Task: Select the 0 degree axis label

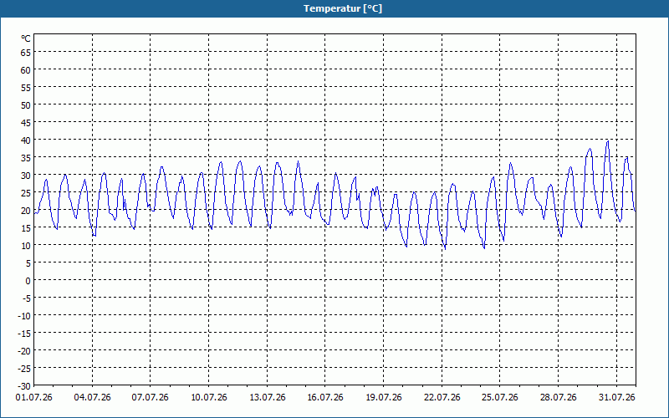Action: pos(28,280)
